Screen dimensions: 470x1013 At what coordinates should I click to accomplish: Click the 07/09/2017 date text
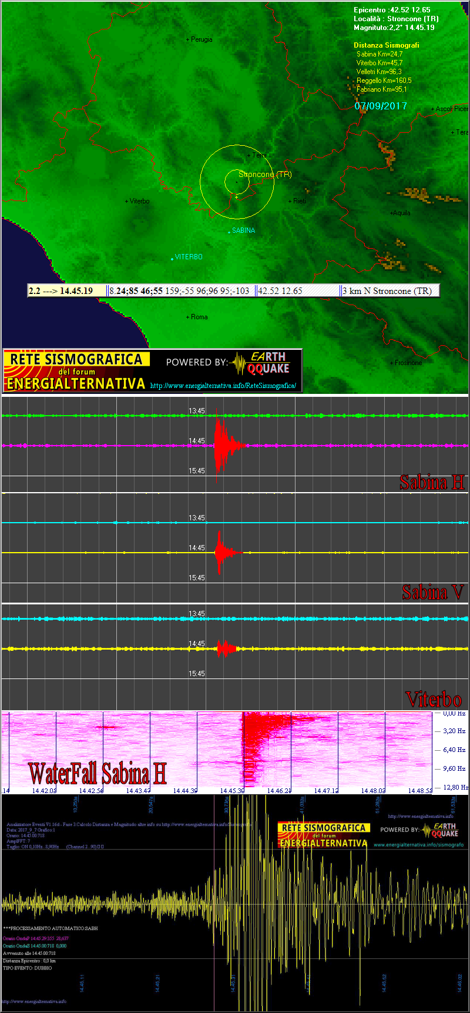(381, 106)
